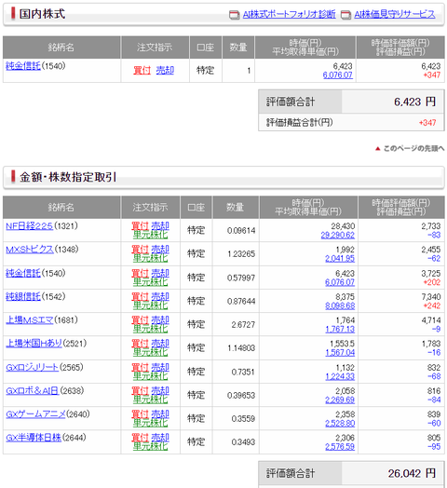The width and height of the screenshot is (447, 488).
Task: Click 単元株化 for 純金信託 quantity 0.57997
Action: (150, 282)
